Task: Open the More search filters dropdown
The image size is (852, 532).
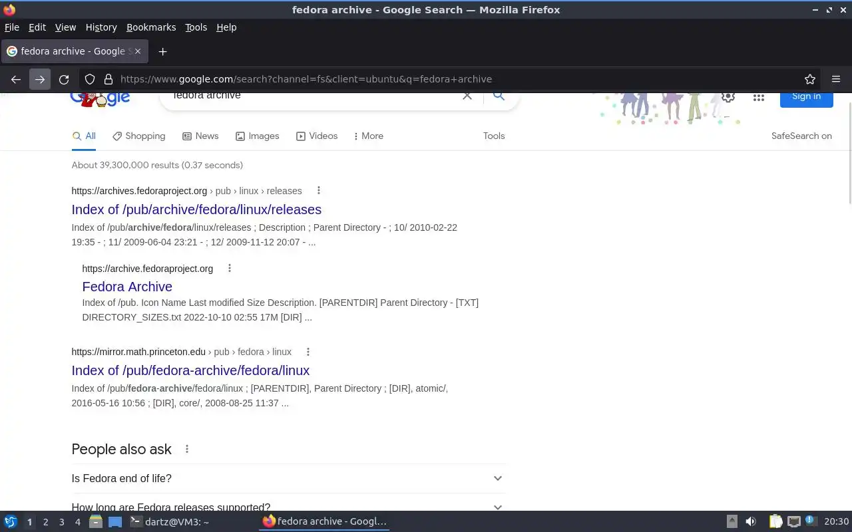Action: click(x=368, y=136)
